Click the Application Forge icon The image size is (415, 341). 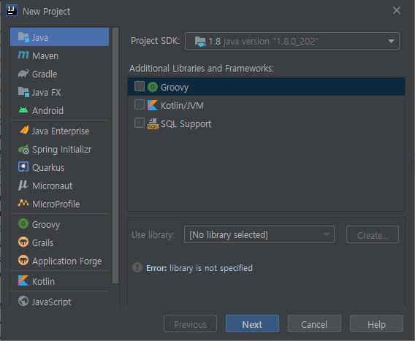[x=23, y=260]
